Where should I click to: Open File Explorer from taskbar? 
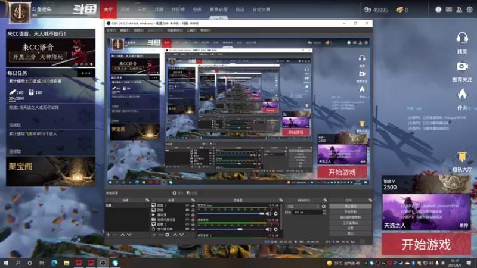point(67,263)
